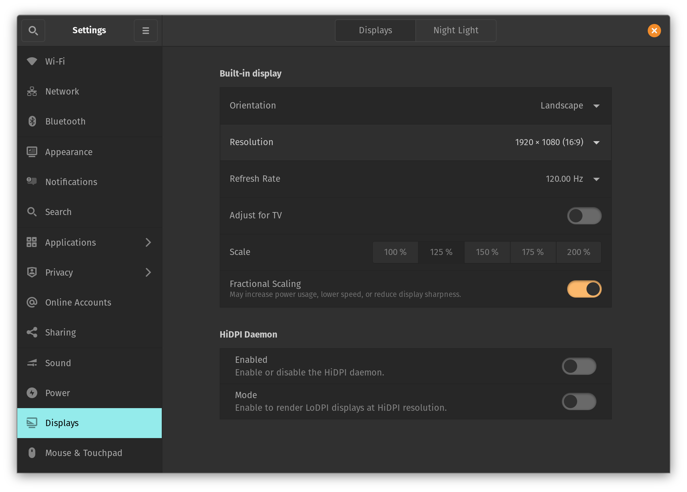
Task: Enable the HiDPI Daemon Mode toggle
Action: coord(579,401)
